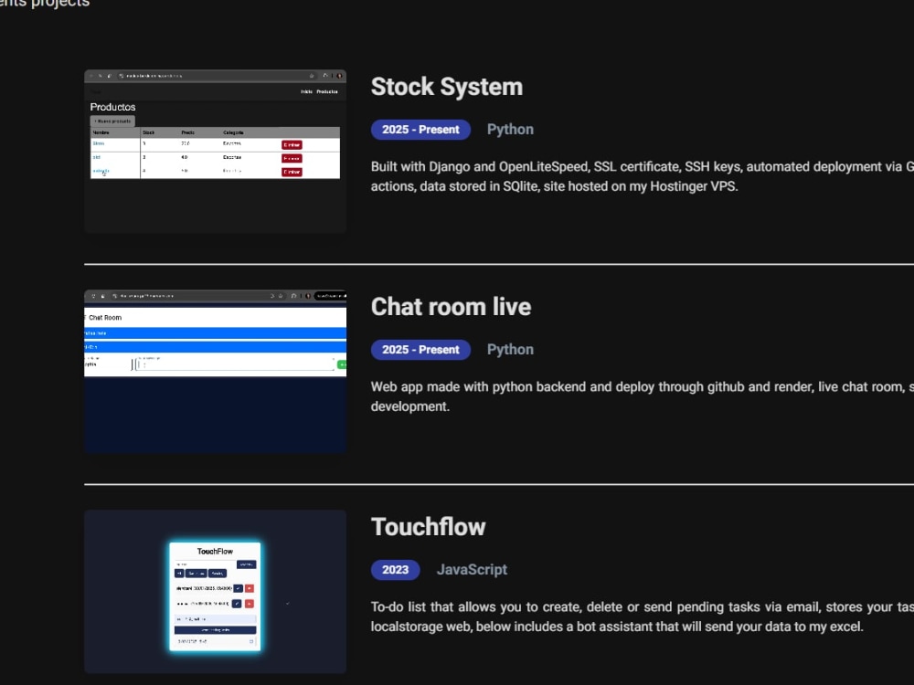Click the Python tag of Chat room live

click(510, 350)
